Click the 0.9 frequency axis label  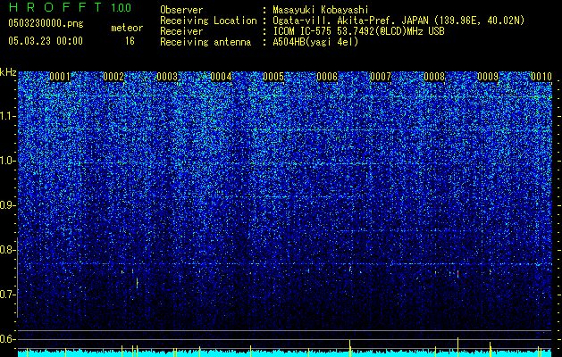click(8, 205)
